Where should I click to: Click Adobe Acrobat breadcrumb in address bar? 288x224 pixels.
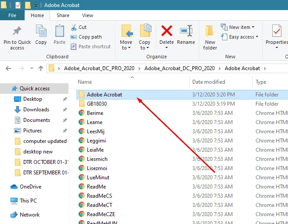click(242, 68)
